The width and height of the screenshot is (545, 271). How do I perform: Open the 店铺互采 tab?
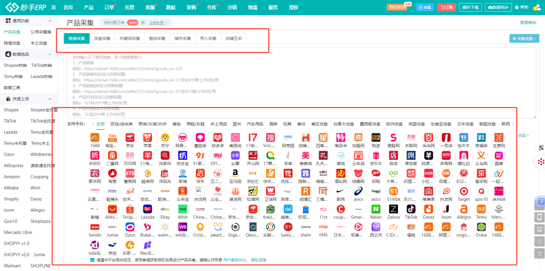click(233, 38)
